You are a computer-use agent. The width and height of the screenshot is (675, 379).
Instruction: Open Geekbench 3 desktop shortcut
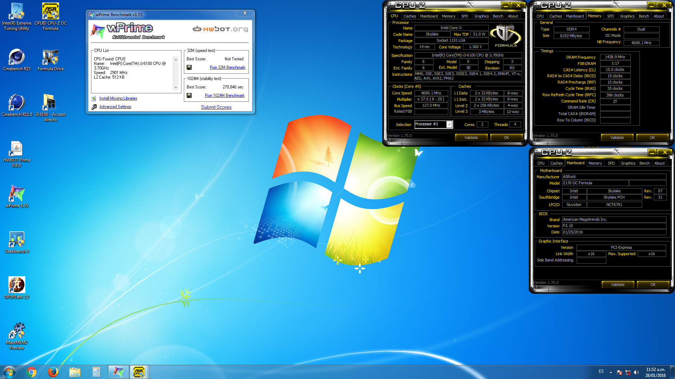17,242
